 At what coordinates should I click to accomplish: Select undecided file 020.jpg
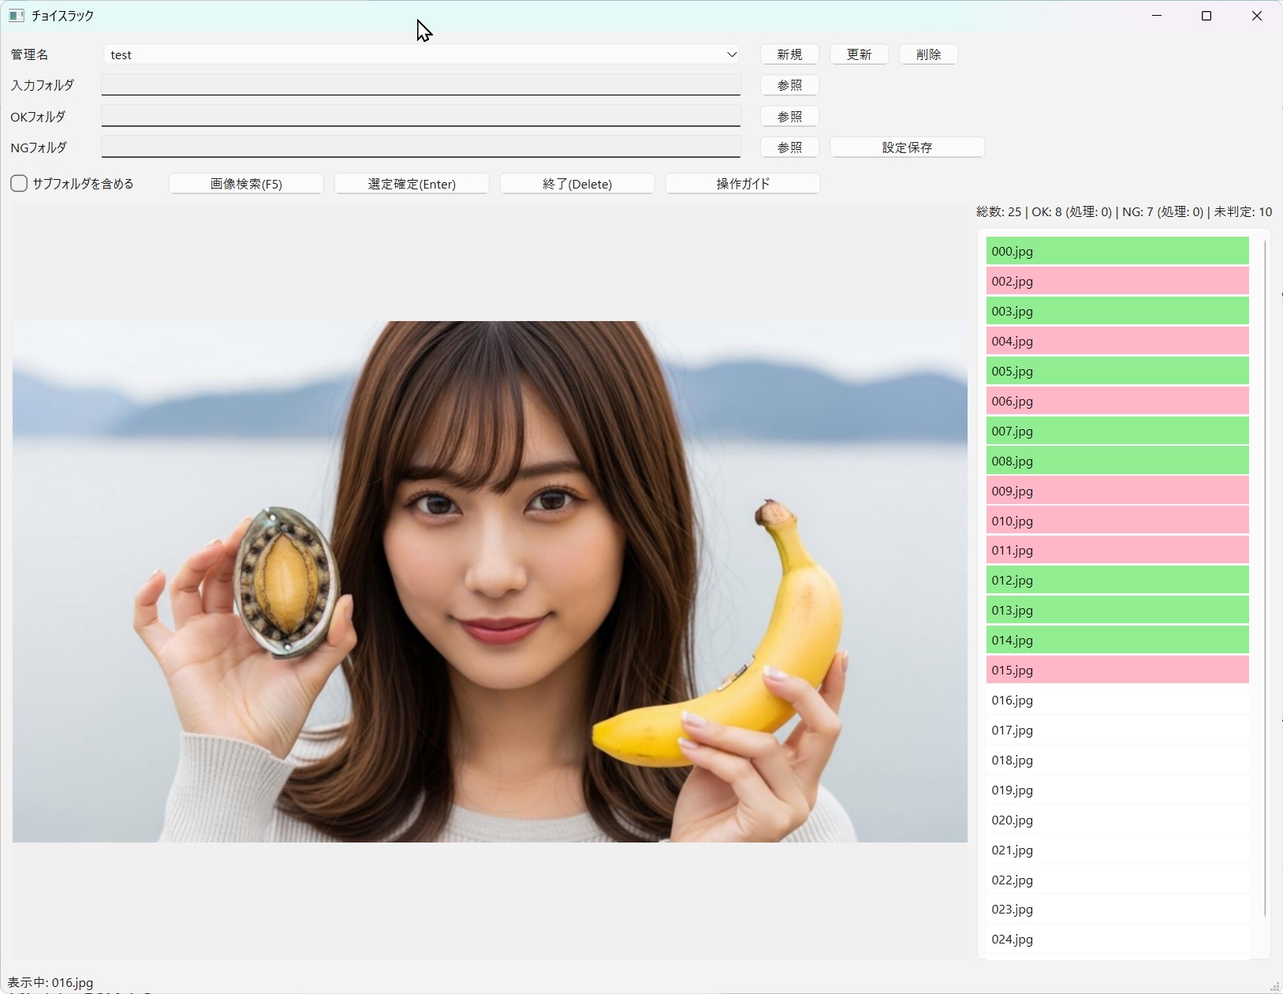coord(1117,820)
